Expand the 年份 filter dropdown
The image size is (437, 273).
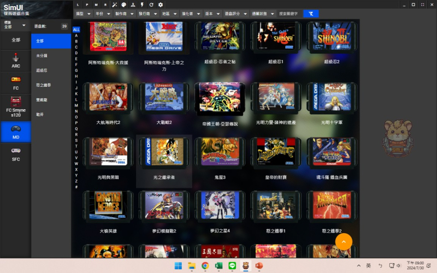tap(103, 14)
